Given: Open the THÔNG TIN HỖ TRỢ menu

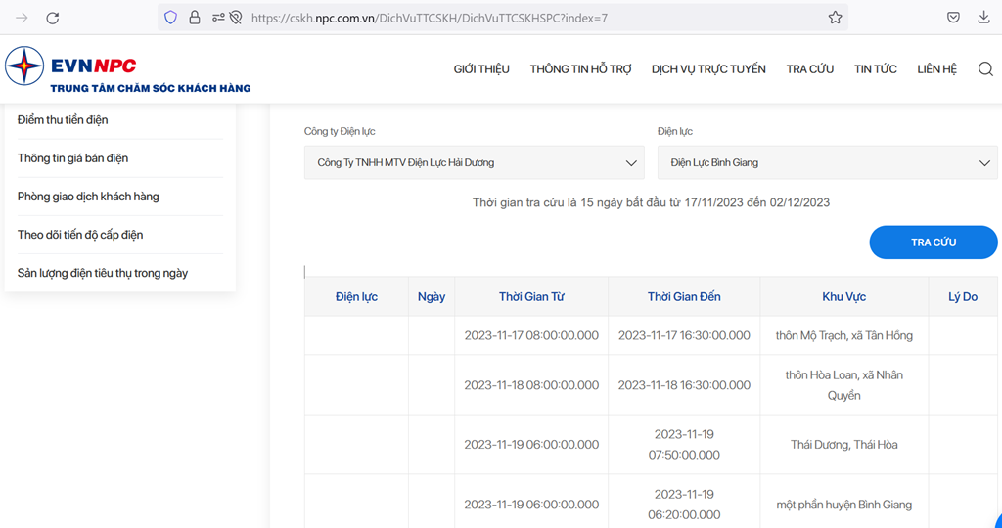Looking at the screenshot, I should coord(581,69).
